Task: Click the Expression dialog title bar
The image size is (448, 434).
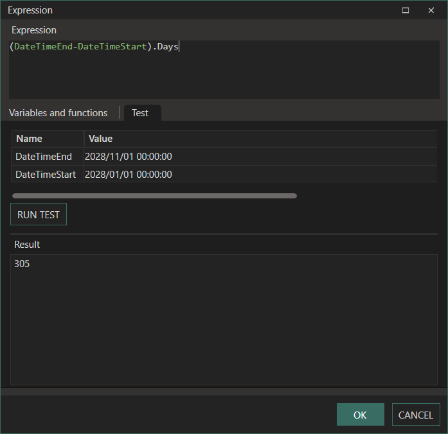Action: (193, 10)
